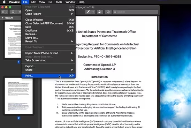Choose Open... from File menu
Image resolution: width=191 pixels, height=128 pixels.
click(48, 10)
